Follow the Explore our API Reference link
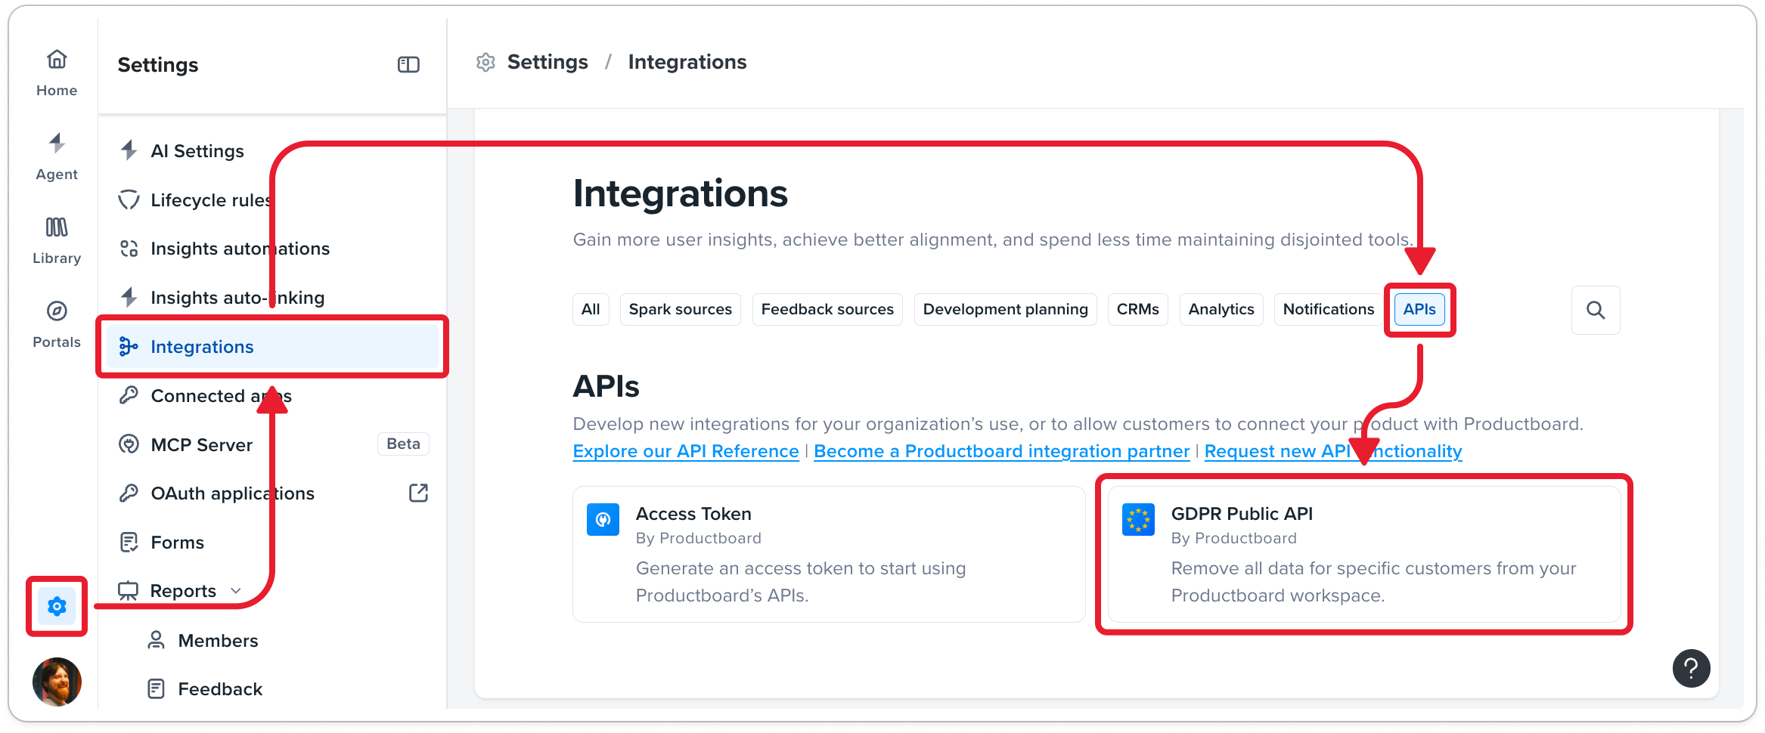 [686, 451]
